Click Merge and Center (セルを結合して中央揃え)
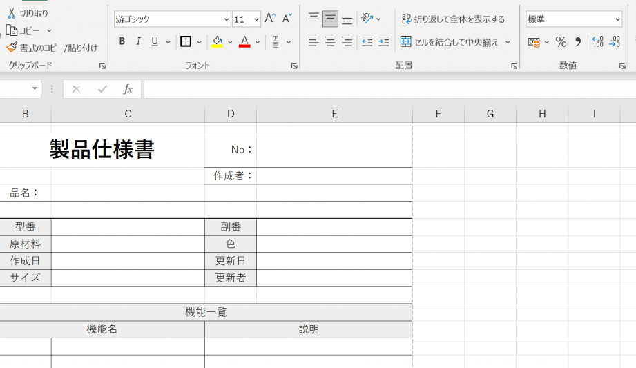 tap(449, 42)
